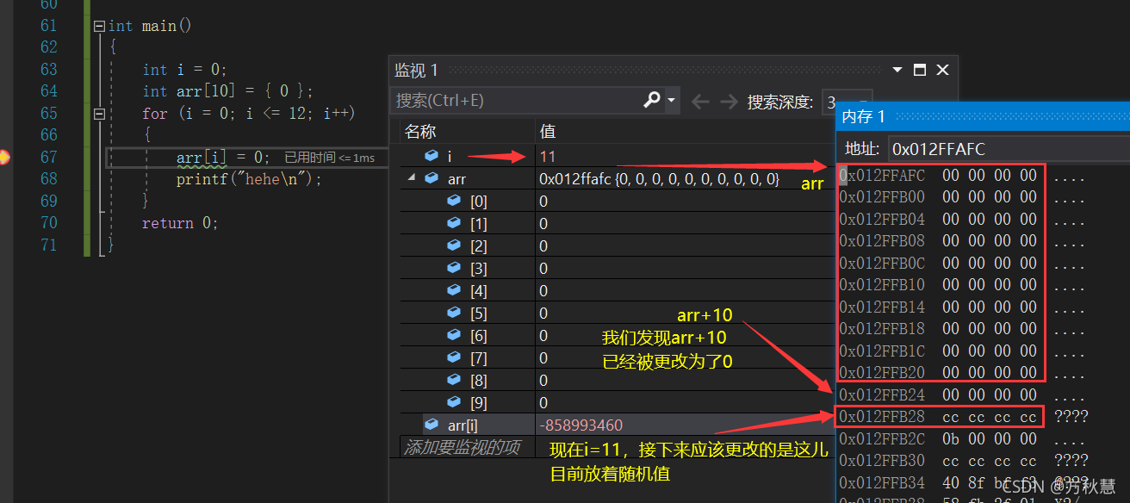
Task: Open the search options dropdown arrow
Action: (671, 101)
